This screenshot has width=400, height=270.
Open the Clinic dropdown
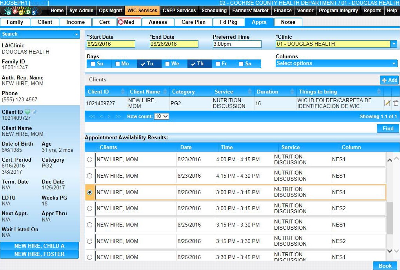click(394, 44)
